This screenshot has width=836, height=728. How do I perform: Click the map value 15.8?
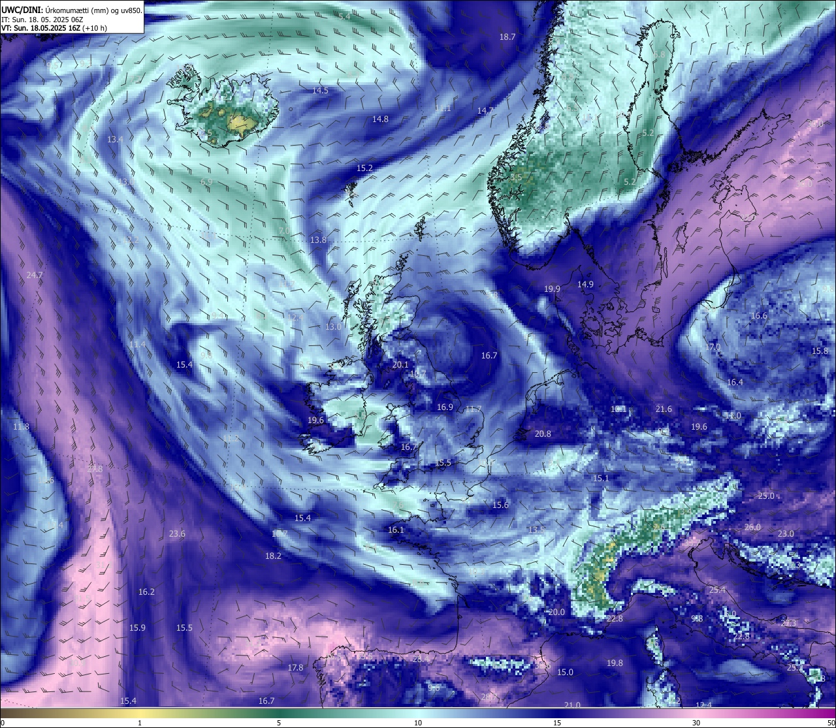pos(820,351)
